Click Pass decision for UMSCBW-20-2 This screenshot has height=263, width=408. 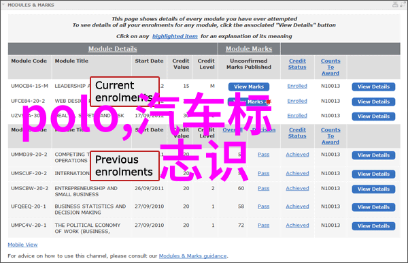tap(264, 188)
